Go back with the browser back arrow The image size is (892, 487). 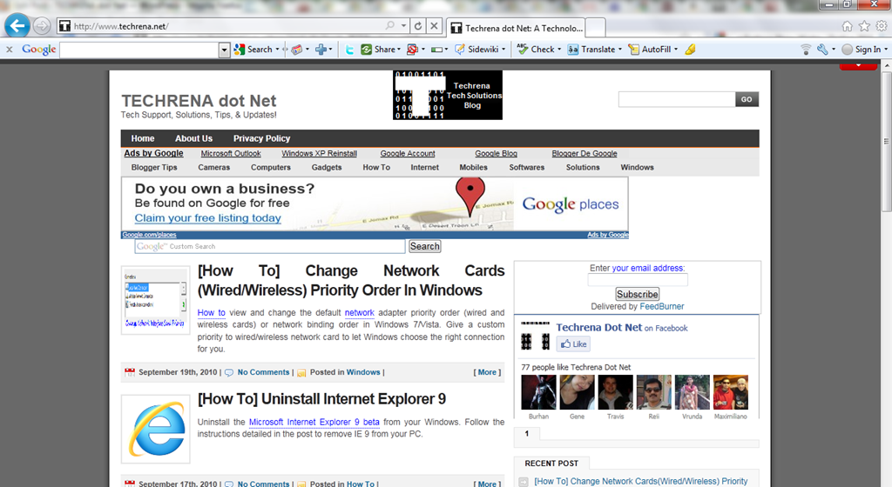point(17,25)
